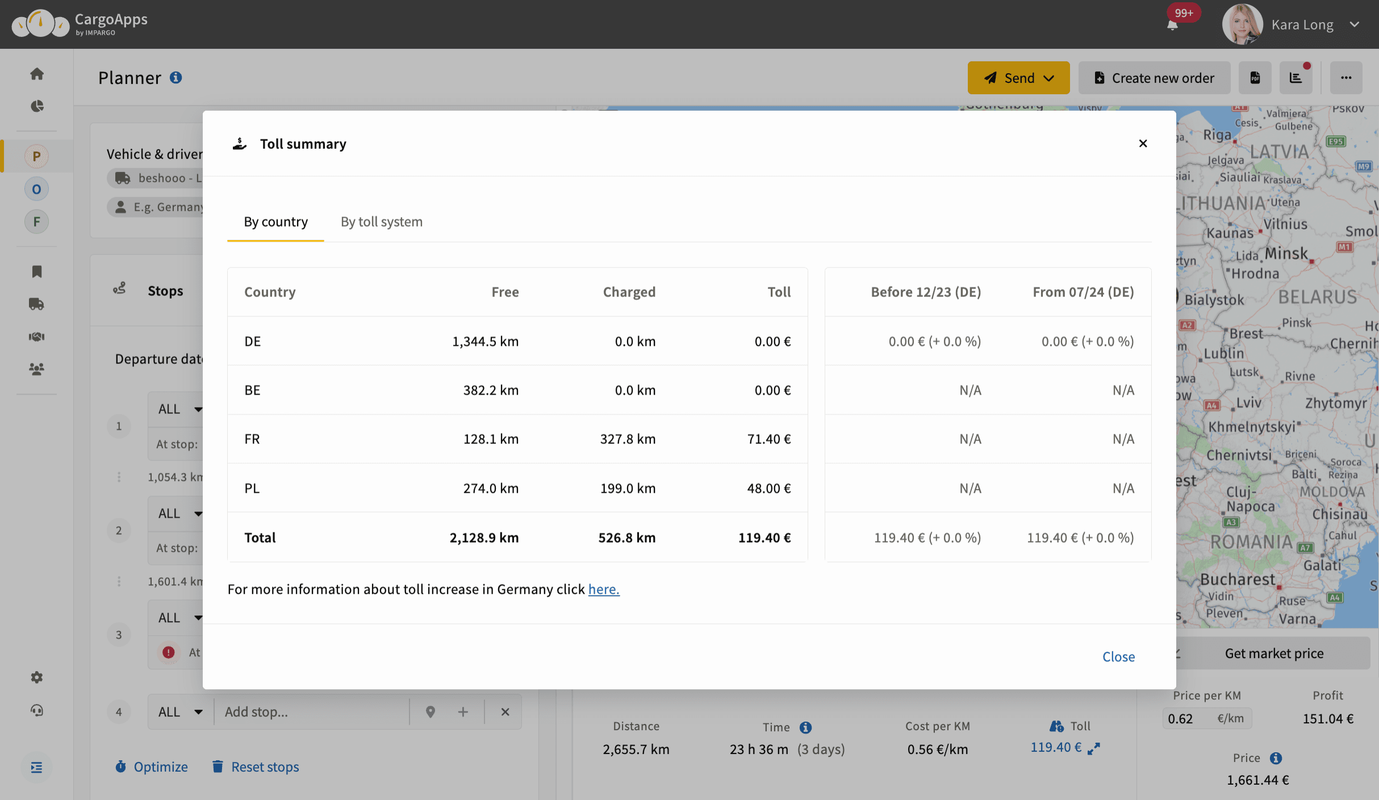Close Toll summary with X icon

coord(1143,144)
